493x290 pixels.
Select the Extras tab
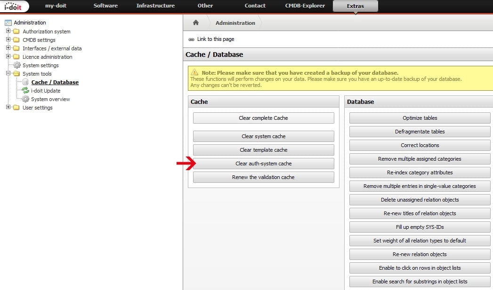356,6
